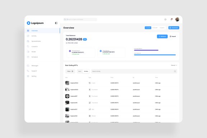Viewport: 207px width, 138px height.
Task: Click the Best Selling NFTs heading
Action: click(72, 65)
